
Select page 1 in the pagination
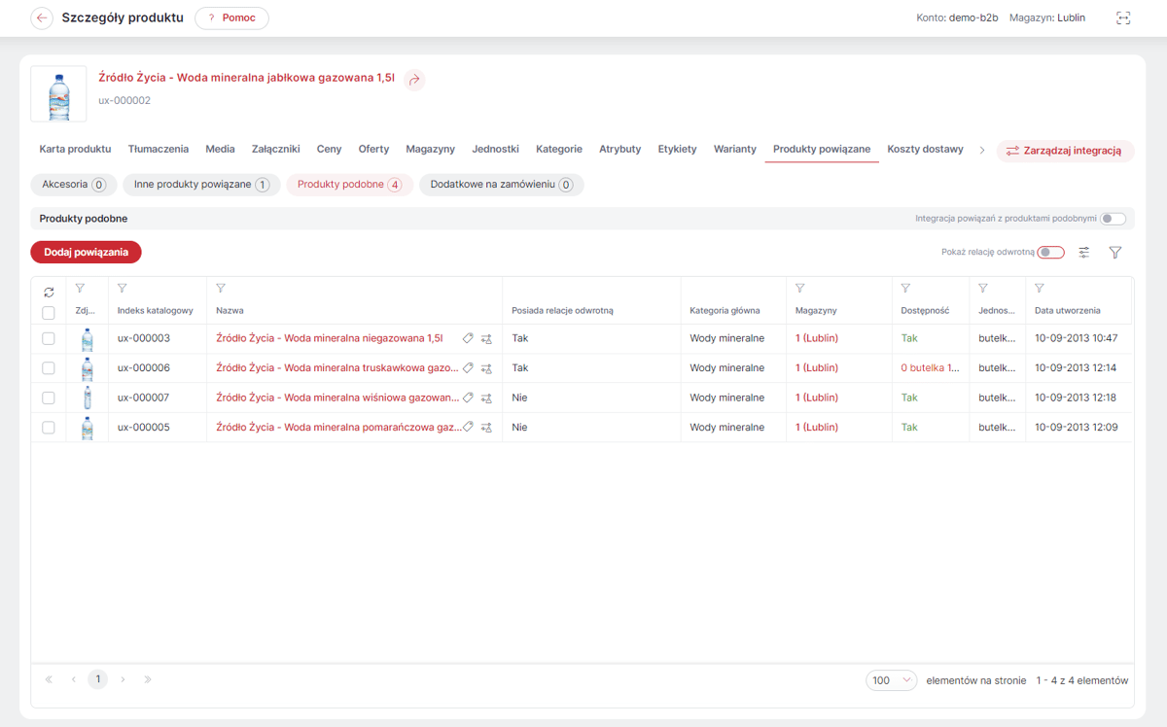[97, 679]
